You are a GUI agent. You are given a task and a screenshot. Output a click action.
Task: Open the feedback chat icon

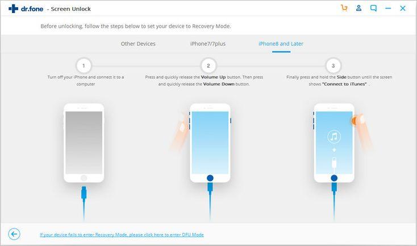coord(373,9)
